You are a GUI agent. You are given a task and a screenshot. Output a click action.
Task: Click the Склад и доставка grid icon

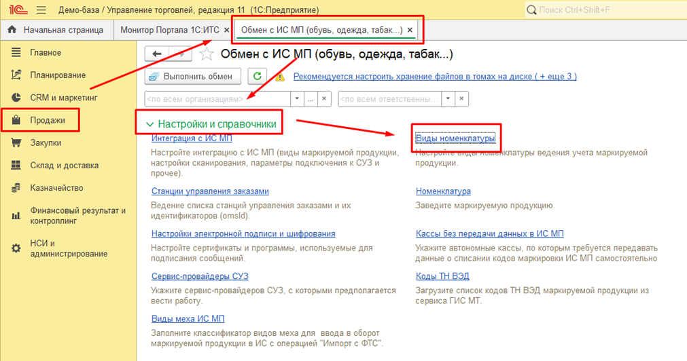tap(16, 165)
